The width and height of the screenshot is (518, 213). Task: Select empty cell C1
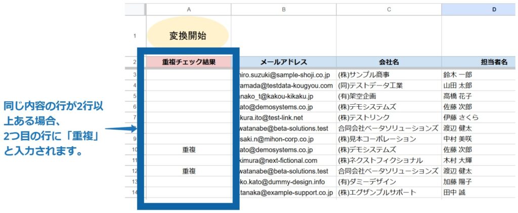389,36
